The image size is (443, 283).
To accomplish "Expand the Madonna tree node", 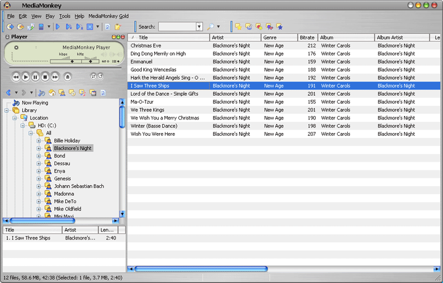I will 39,194.
